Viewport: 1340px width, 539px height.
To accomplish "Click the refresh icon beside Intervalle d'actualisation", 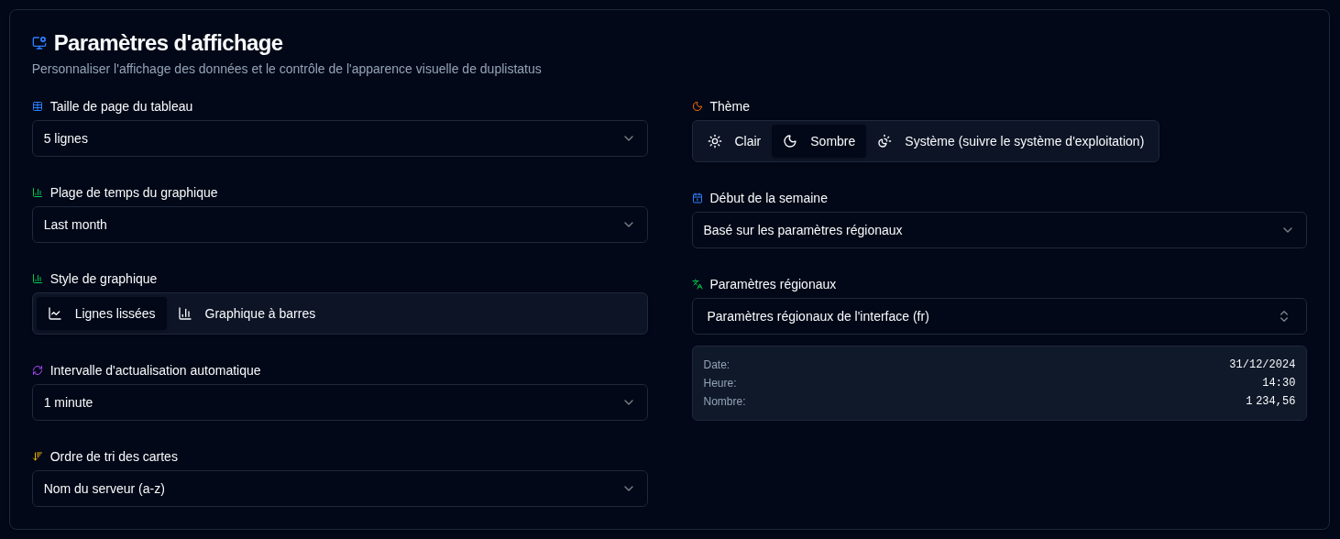I will (38, 370).
